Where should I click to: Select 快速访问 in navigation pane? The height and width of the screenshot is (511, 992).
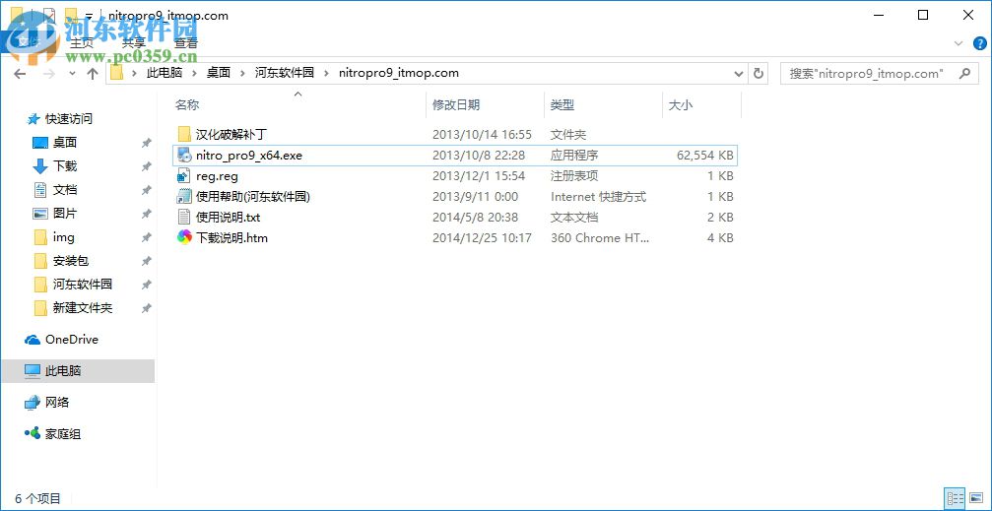pos(68,119)
